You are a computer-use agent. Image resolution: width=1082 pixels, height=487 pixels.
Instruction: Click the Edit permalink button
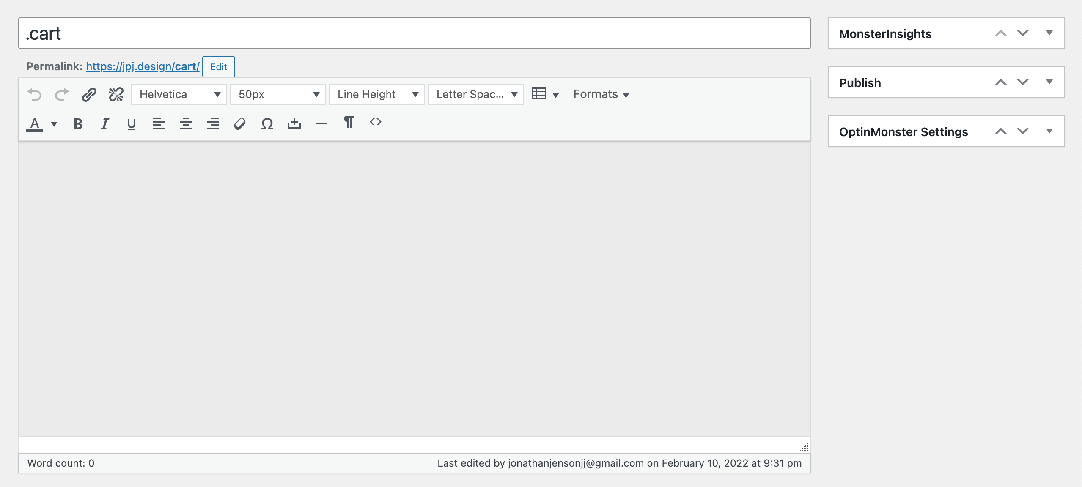pyautogui.click(x=218, y=67)
